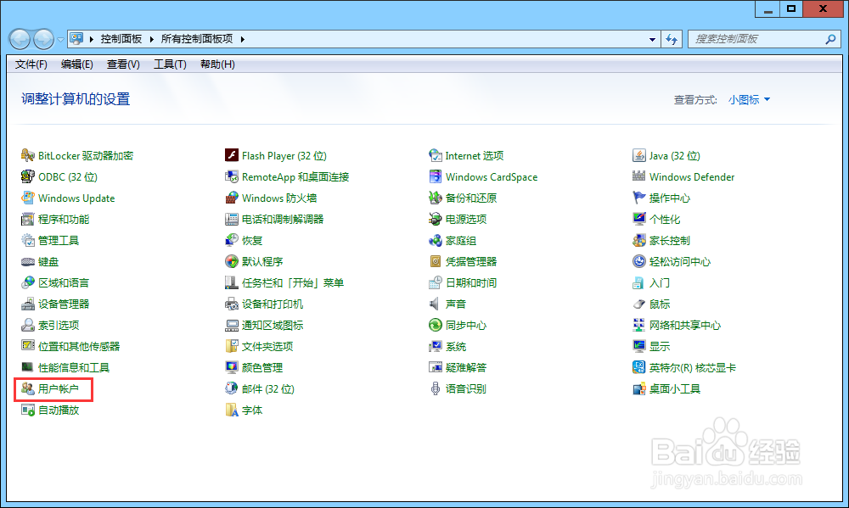The width and height of the screenshot is (849, 508).
Task: Open the 轻松访问中心 link
Action: pyautogui.click(x=680, y=262)
